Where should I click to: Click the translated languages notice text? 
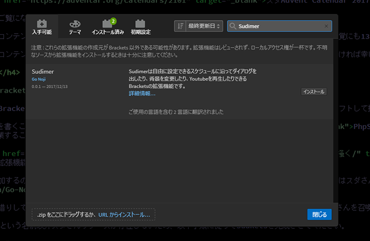point(175,112)
